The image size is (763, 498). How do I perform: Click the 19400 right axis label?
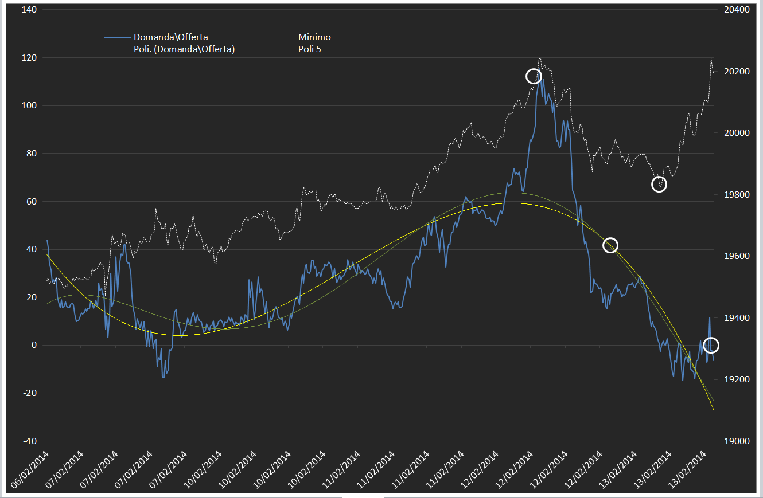(x=737, y=318)
